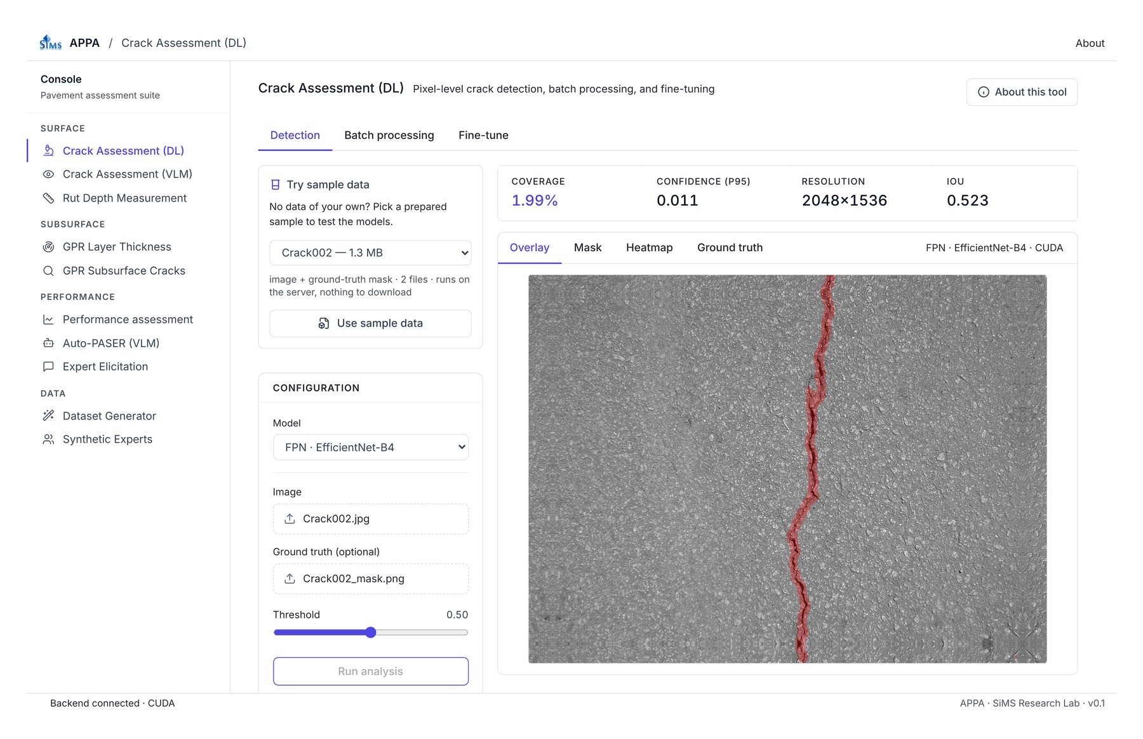1143x739 pixels.
Task: Click the APPA breadcrumb link
Action: click(84, 43)
